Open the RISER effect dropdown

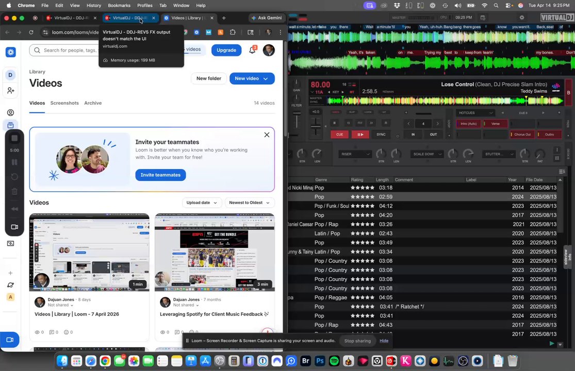point(355,154)
